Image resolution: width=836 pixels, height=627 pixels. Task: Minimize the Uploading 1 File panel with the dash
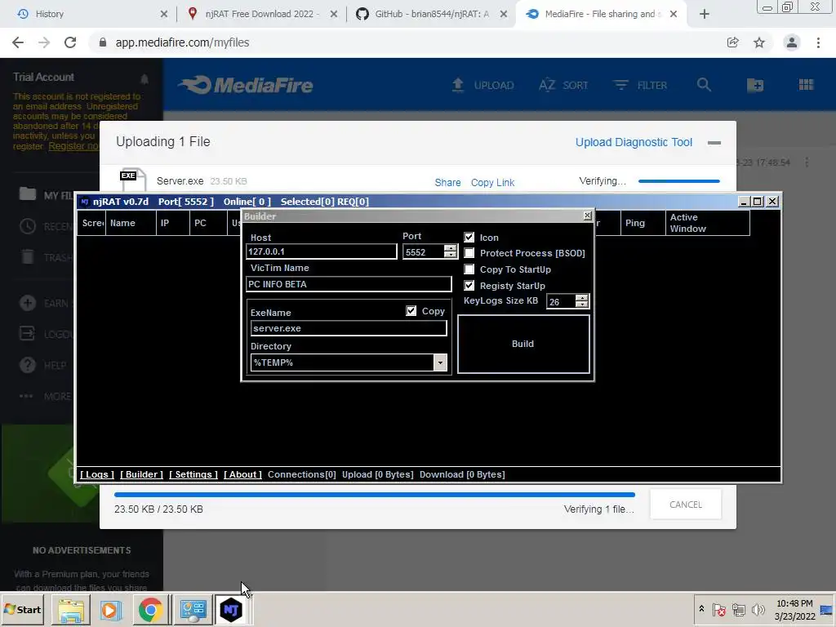pyautogui.click(x=714, y=143)
